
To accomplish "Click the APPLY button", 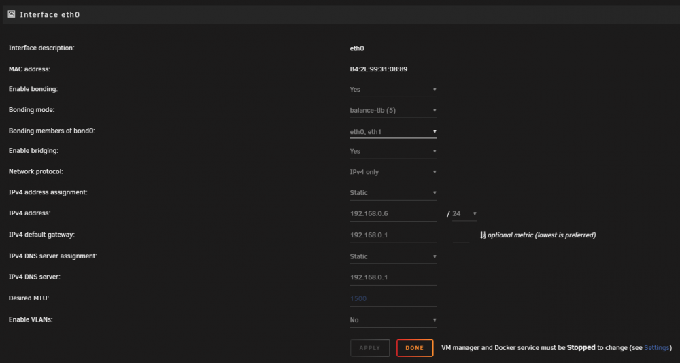I will tap(370, 348).
